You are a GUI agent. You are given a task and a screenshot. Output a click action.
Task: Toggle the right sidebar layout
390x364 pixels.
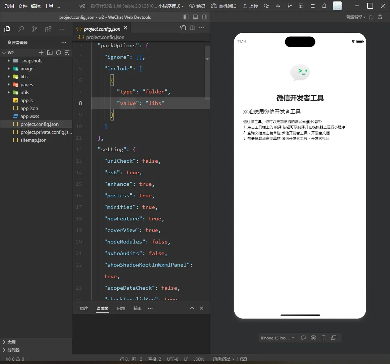[x=205, y=17]
